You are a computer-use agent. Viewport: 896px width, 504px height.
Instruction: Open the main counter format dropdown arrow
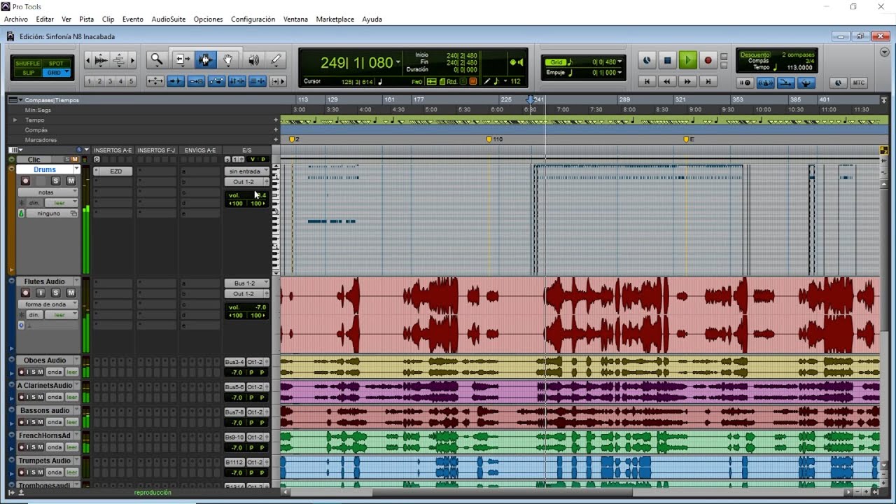click(x=398, y=62)
